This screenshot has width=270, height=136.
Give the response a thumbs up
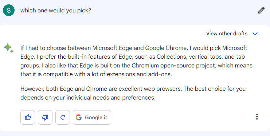tap(28, 117)
